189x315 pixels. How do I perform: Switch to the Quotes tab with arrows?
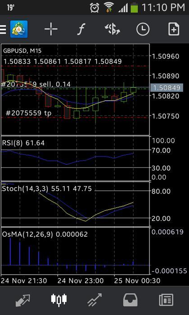pos(22,300)
